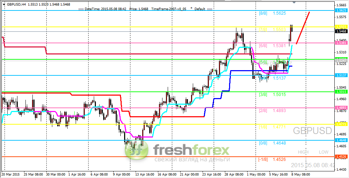Image resolution: width=349 pixels, height=178 pixels.
Task: Click the chart dropdown arrow beside GBPUSD,H4
Action: pyautogui.click(x=4, y=4)
